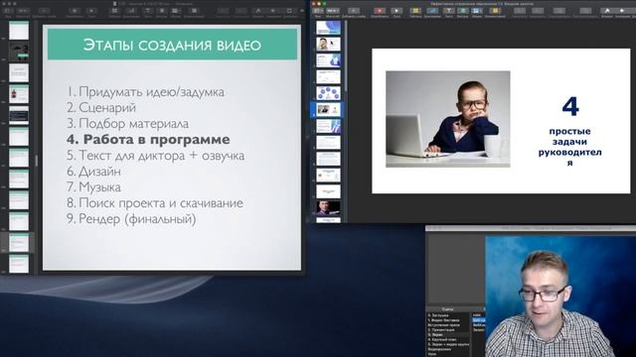Open the Zoom dropdown in the left Keynote window
The image size is (636, 357).
pyautogui.click(x=23, y=11)
